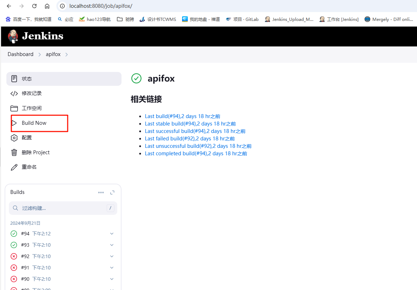Click the 2024年9月21日 date label
This screenshot has width=417, height=290.
point(25,223)
